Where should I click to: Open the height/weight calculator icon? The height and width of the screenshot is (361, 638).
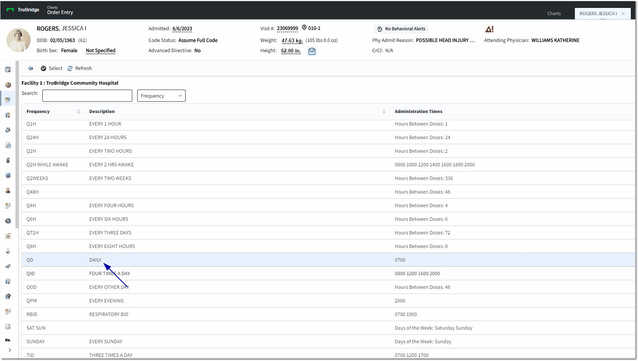point(312,51)
